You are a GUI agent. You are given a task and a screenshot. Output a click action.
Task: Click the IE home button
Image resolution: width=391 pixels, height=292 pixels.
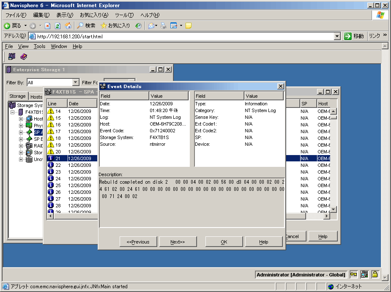(x=68, y=26)
